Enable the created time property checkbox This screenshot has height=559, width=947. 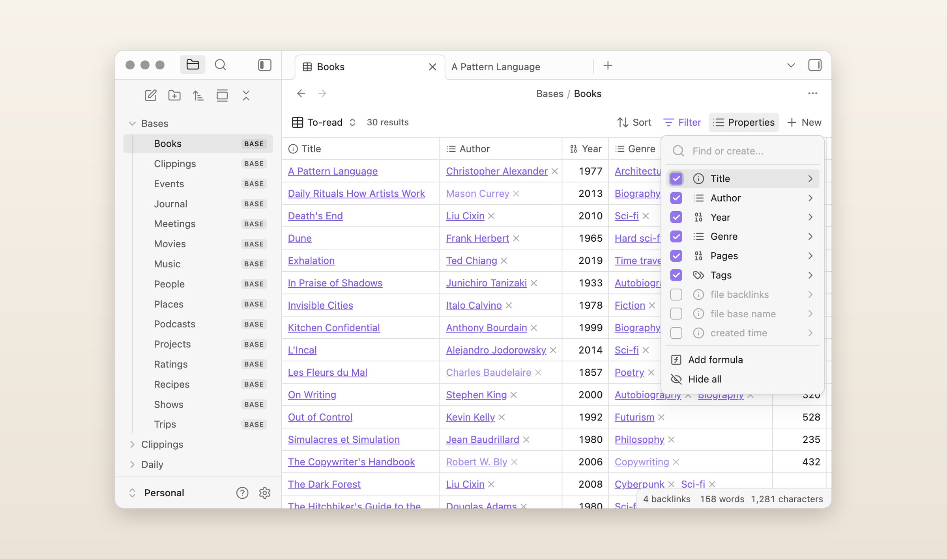676,333
